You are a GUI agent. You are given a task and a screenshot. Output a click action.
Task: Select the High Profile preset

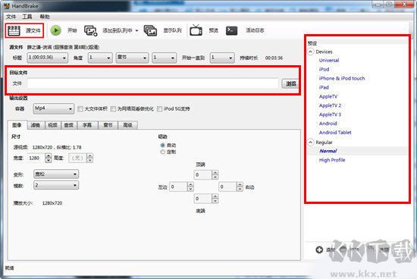pyautogui.click(x=332, y=160)
